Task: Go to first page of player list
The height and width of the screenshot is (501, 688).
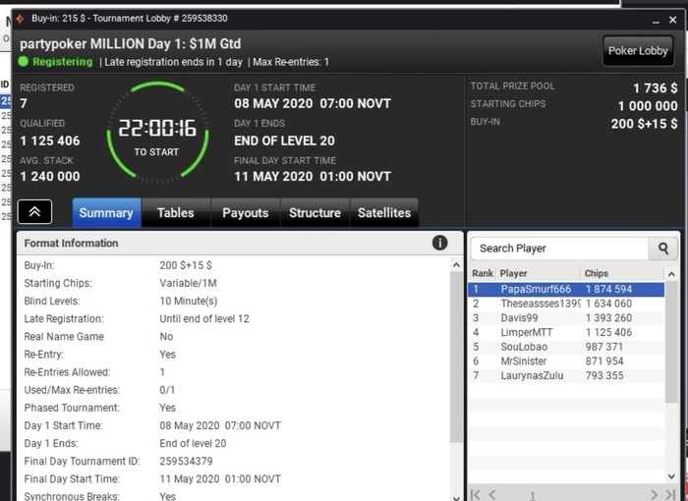Action: point(475,495)
